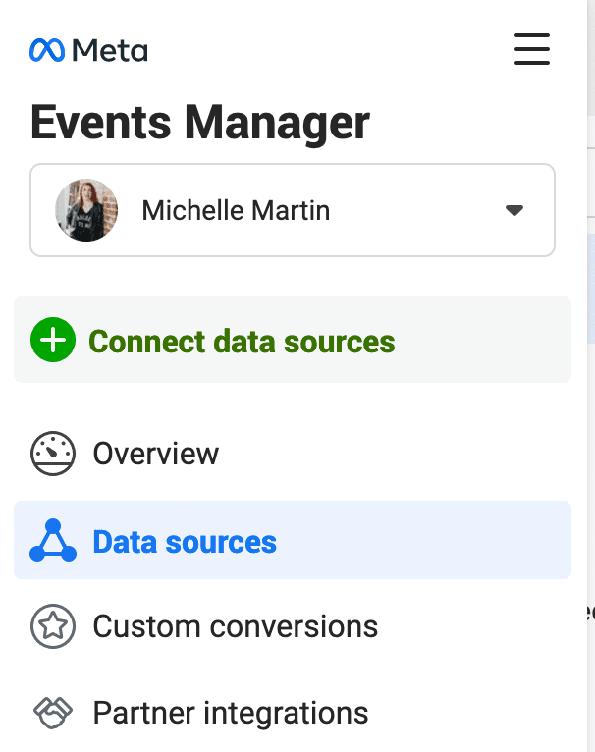Image resolution: width=595 pixels, height=752 pixels.
Task: Click empty space inside account selector box
Action: coord(412,210)
